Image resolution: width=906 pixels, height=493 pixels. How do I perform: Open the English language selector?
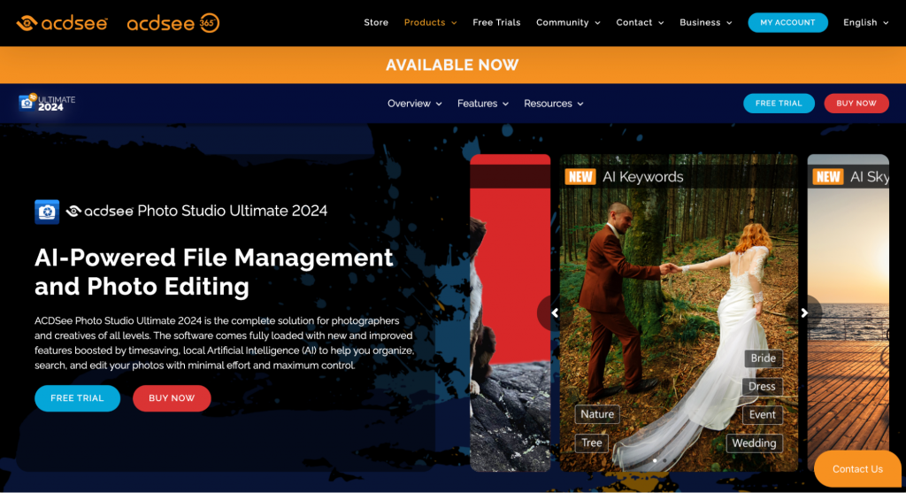point(865,22)
